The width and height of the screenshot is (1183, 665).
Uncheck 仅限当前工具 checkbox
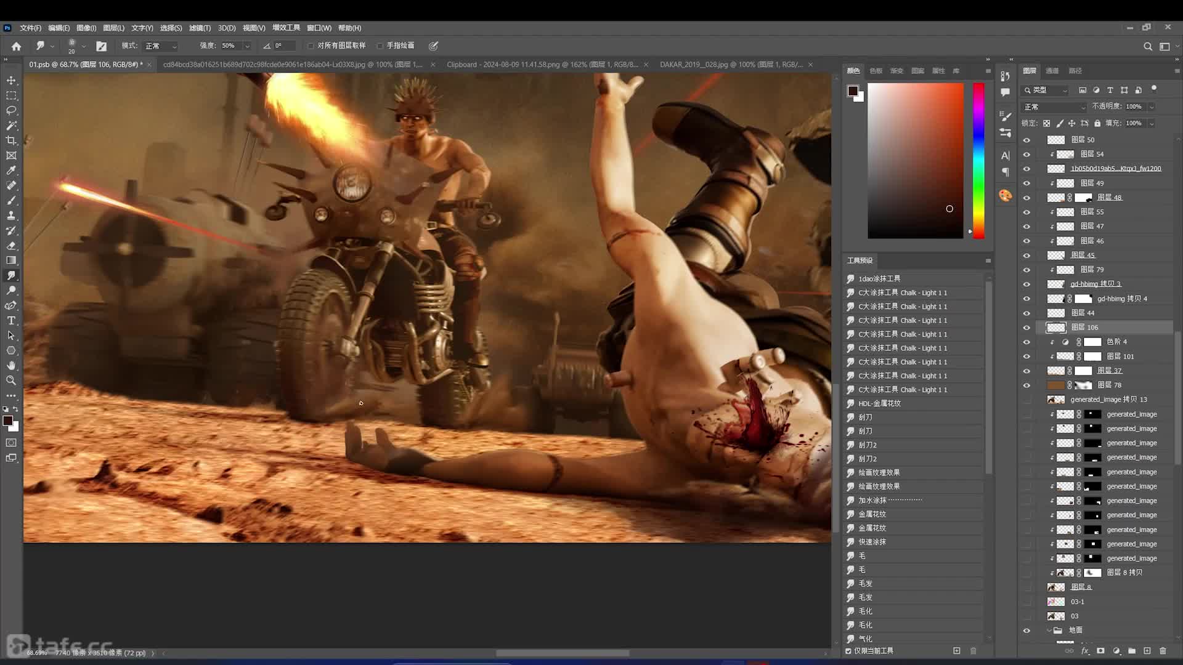848,651
